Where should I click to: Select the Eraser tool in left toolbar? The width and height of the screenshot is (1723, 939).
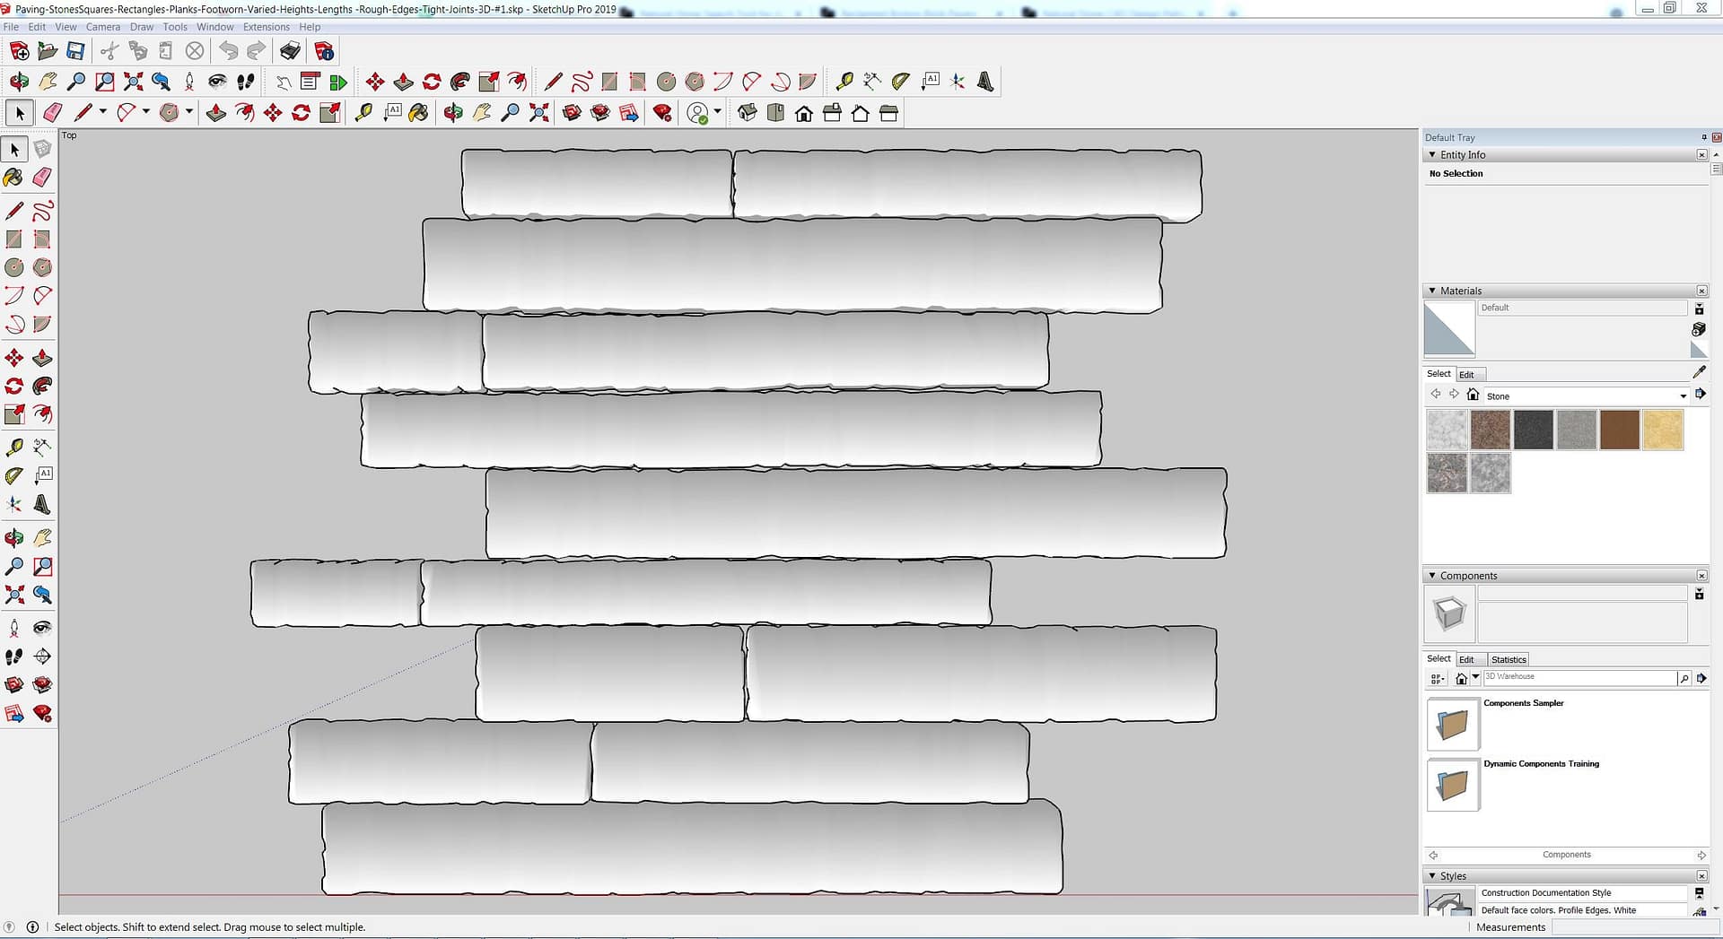point(42,178)
